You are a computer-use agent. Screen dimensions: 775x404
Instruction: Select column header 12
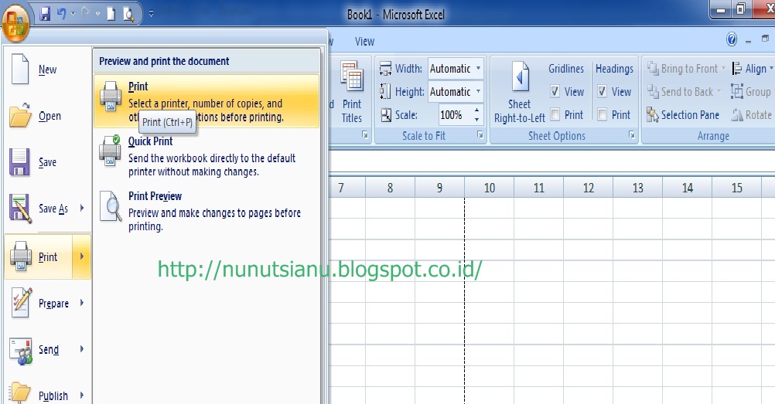point(588,188)
